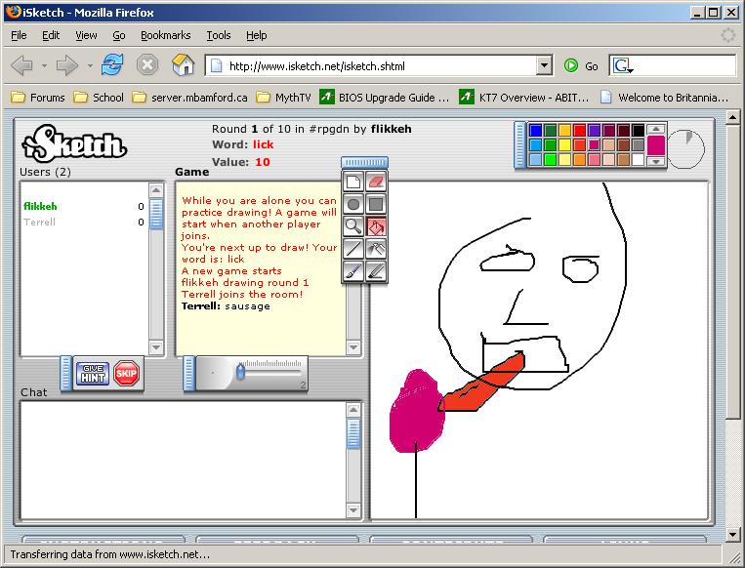This screenshot has height=568, width=745.
Task: Select the eraser tool
Action: pyautogui.click(x=376, y=182)
